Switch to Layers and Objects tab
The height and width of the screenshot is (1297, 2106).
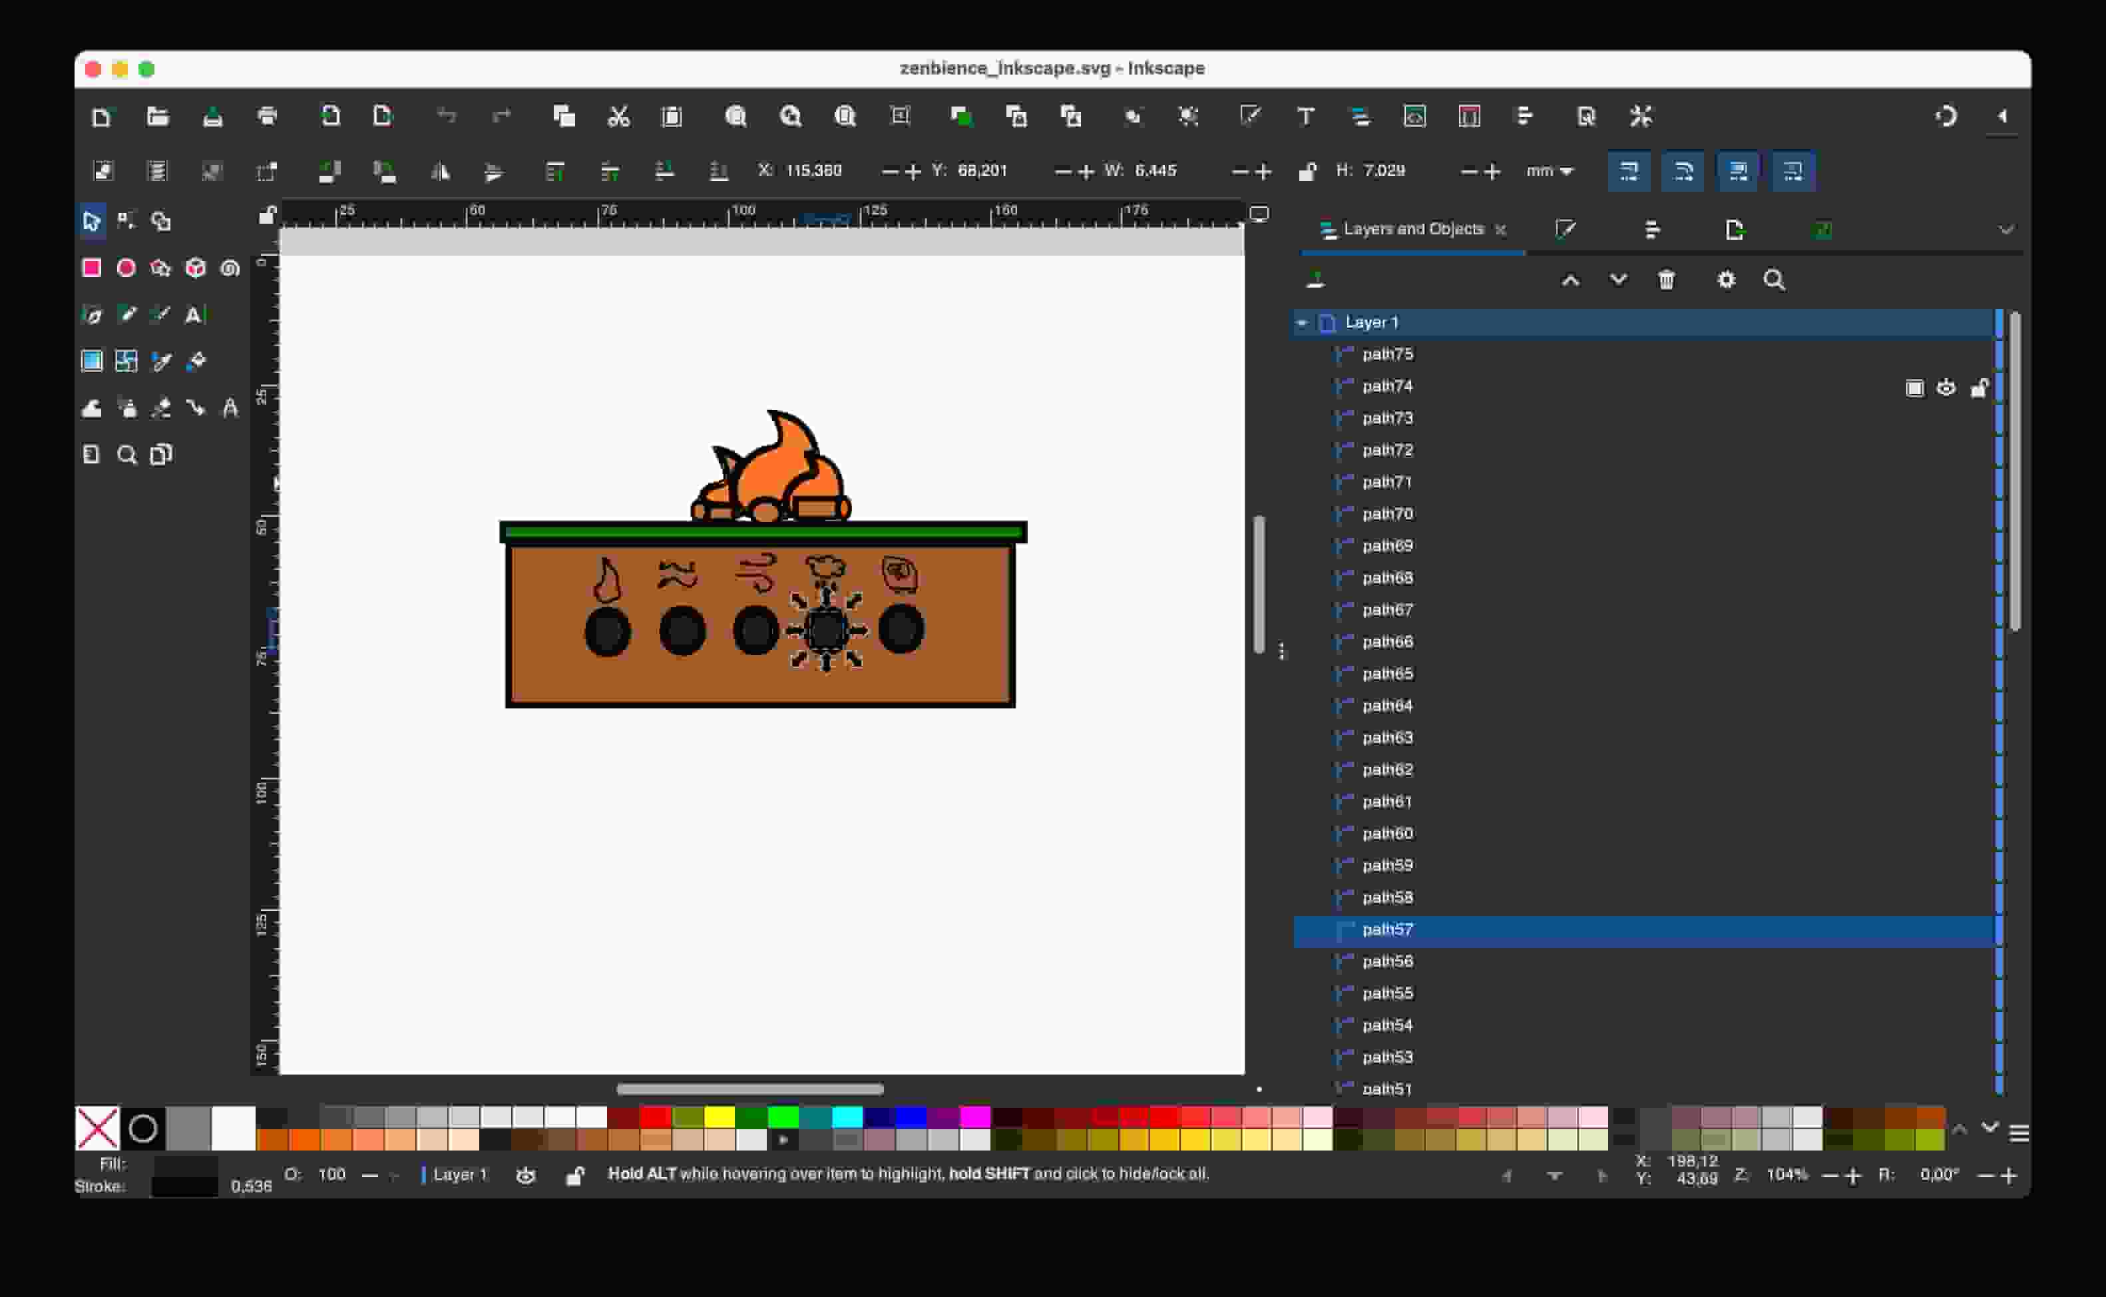1411,229
